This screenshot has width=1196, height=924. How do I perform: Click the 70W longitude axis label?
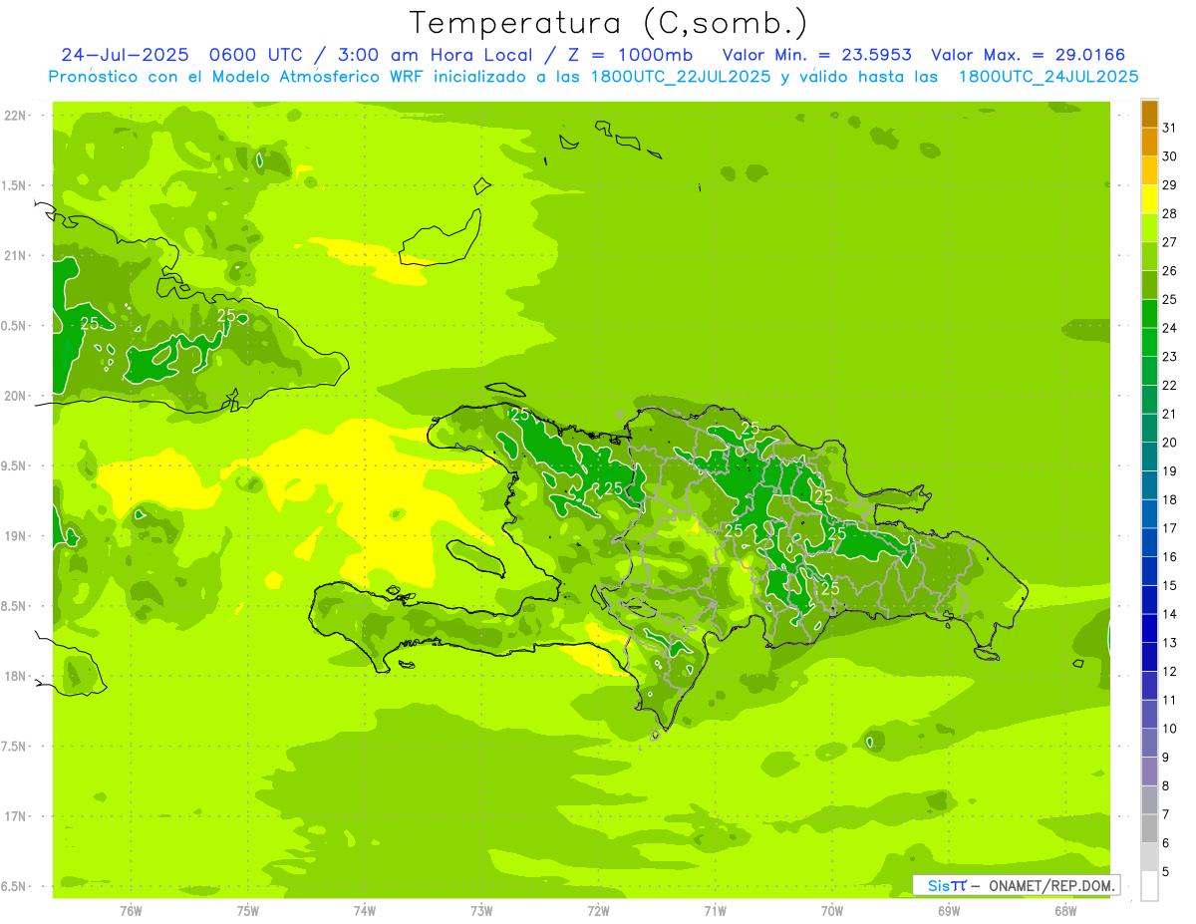pyautogui.click(x=832, y=911)
